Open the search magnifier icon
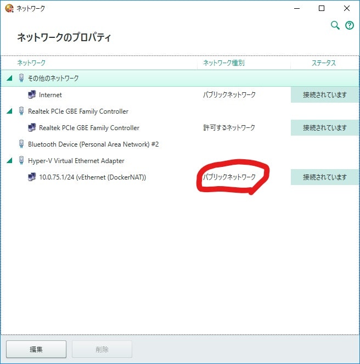This screenshot has height=364, width=360. [x=335, y=25]
